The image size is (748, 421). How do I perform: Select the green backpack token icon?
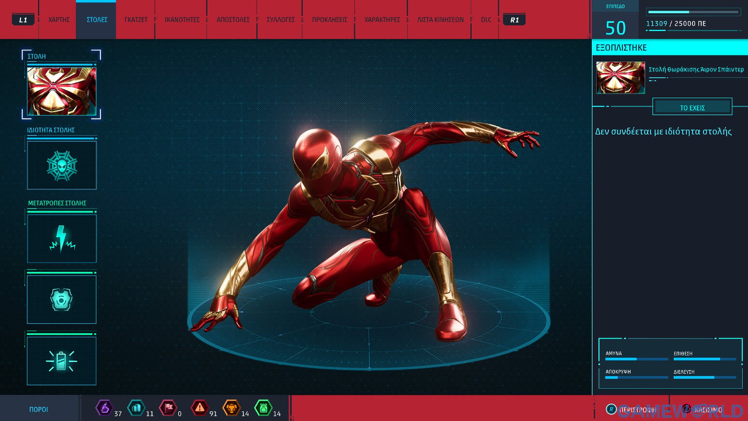(x=263, y=408)
